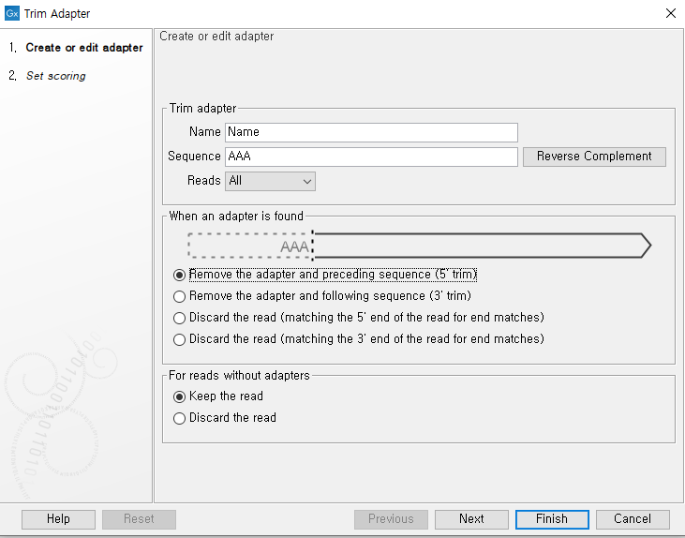685x538 pixels.
Task: Click the Name input field
Action: coord(371,132)
